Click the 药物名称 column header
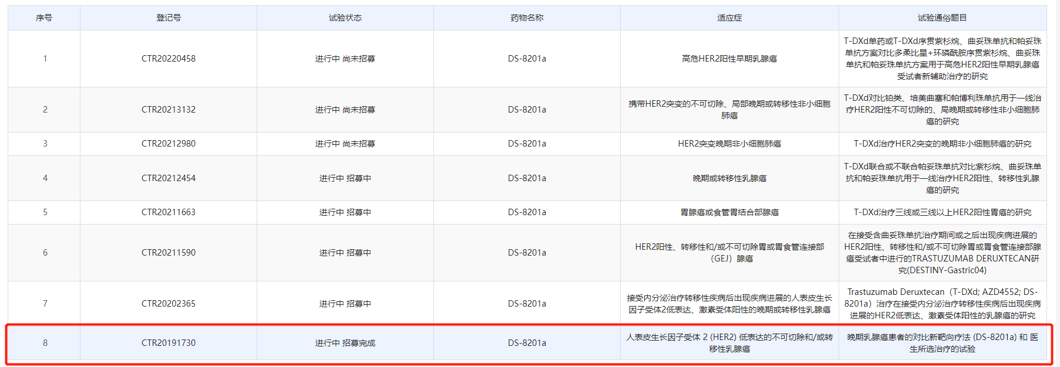The image size is (1060, 367). (x=527, y=18)
